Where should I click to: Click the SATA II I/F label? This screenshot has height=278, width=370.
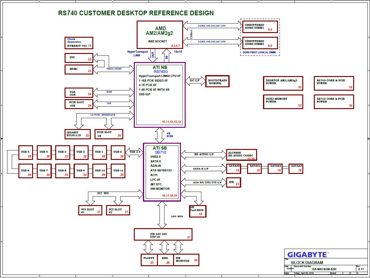[x=201, y=169]
